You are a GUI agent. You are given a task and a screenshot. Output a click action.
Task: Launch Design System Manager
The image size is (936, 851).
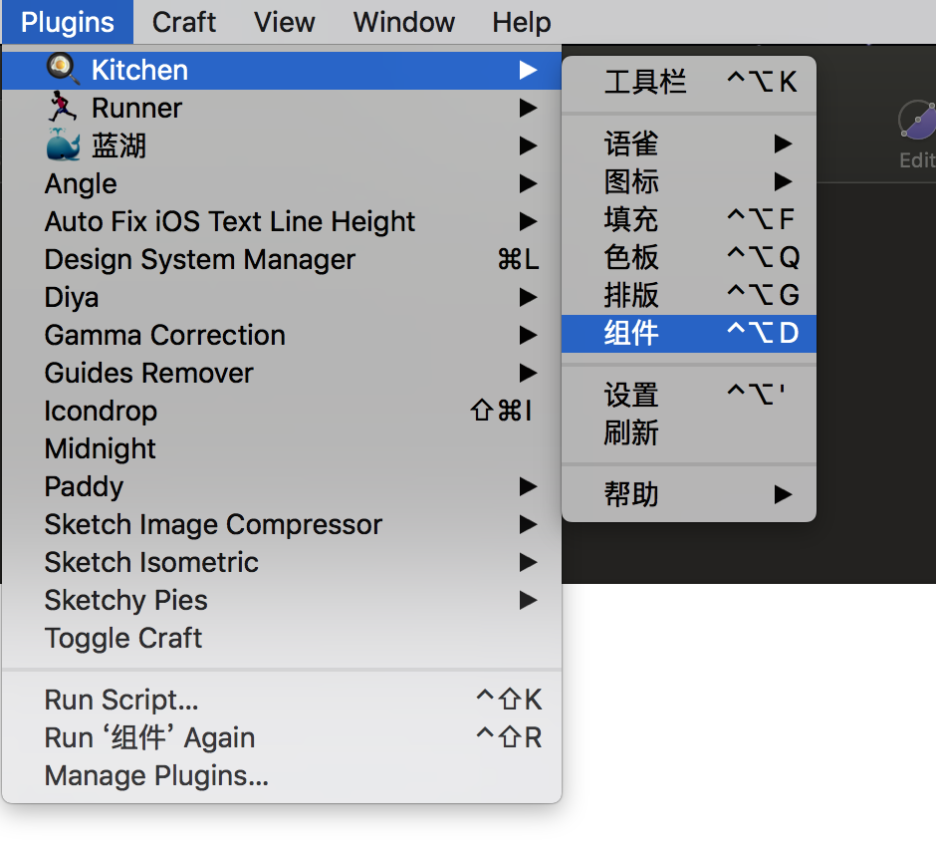(x=199, y=259)
